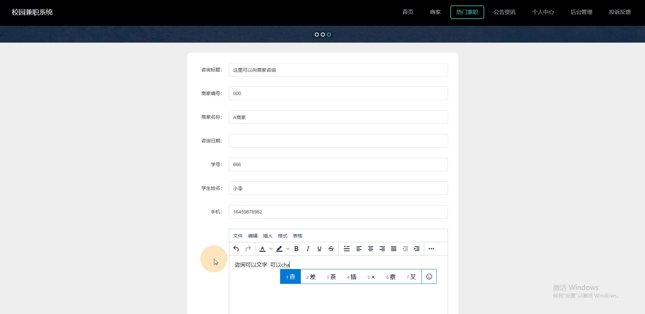
Task: Choose IME candidate 6 察
Action: 391,277
